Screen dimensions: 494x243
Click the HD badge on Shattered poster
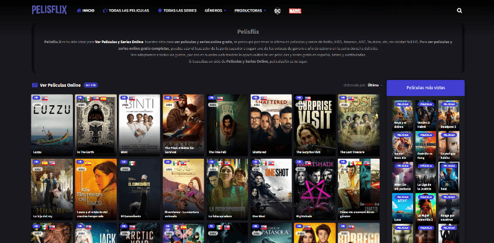(x=256, y=99)
